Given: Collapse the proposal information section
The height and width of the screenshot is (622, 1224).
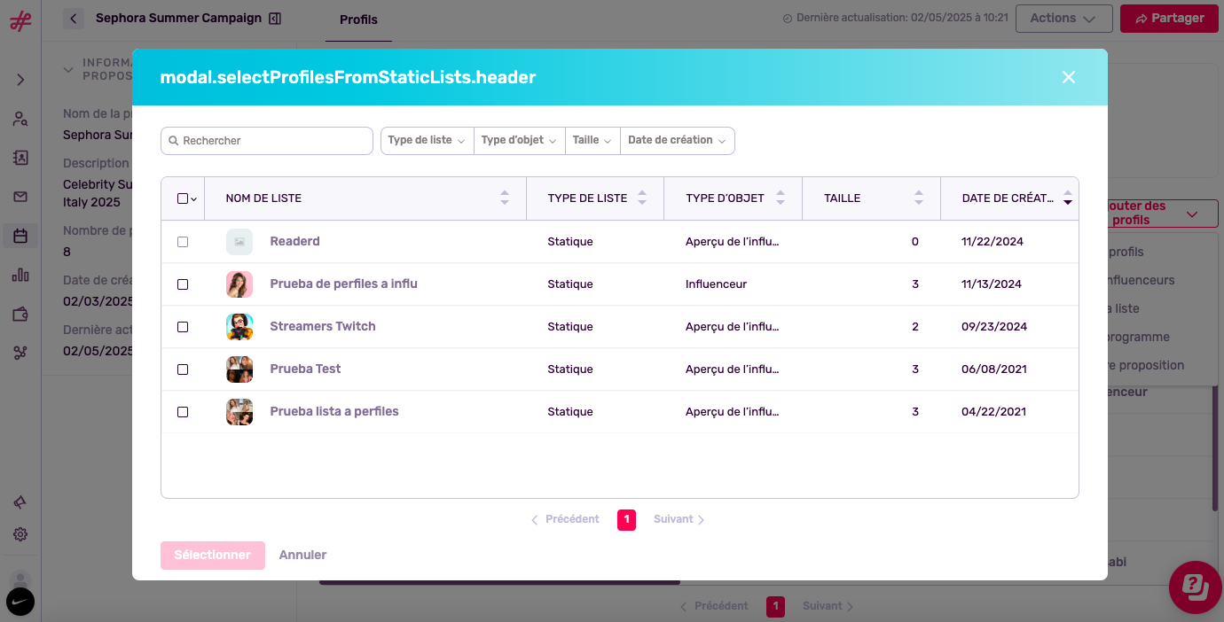Looking at the screenshot, I should (x=69, y=69).
